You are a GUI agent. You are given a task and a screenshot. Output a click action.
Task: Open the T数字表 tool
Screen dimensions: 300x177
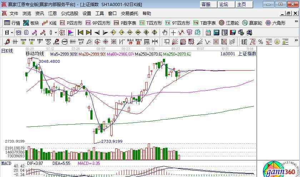click(x=205, y=23)
